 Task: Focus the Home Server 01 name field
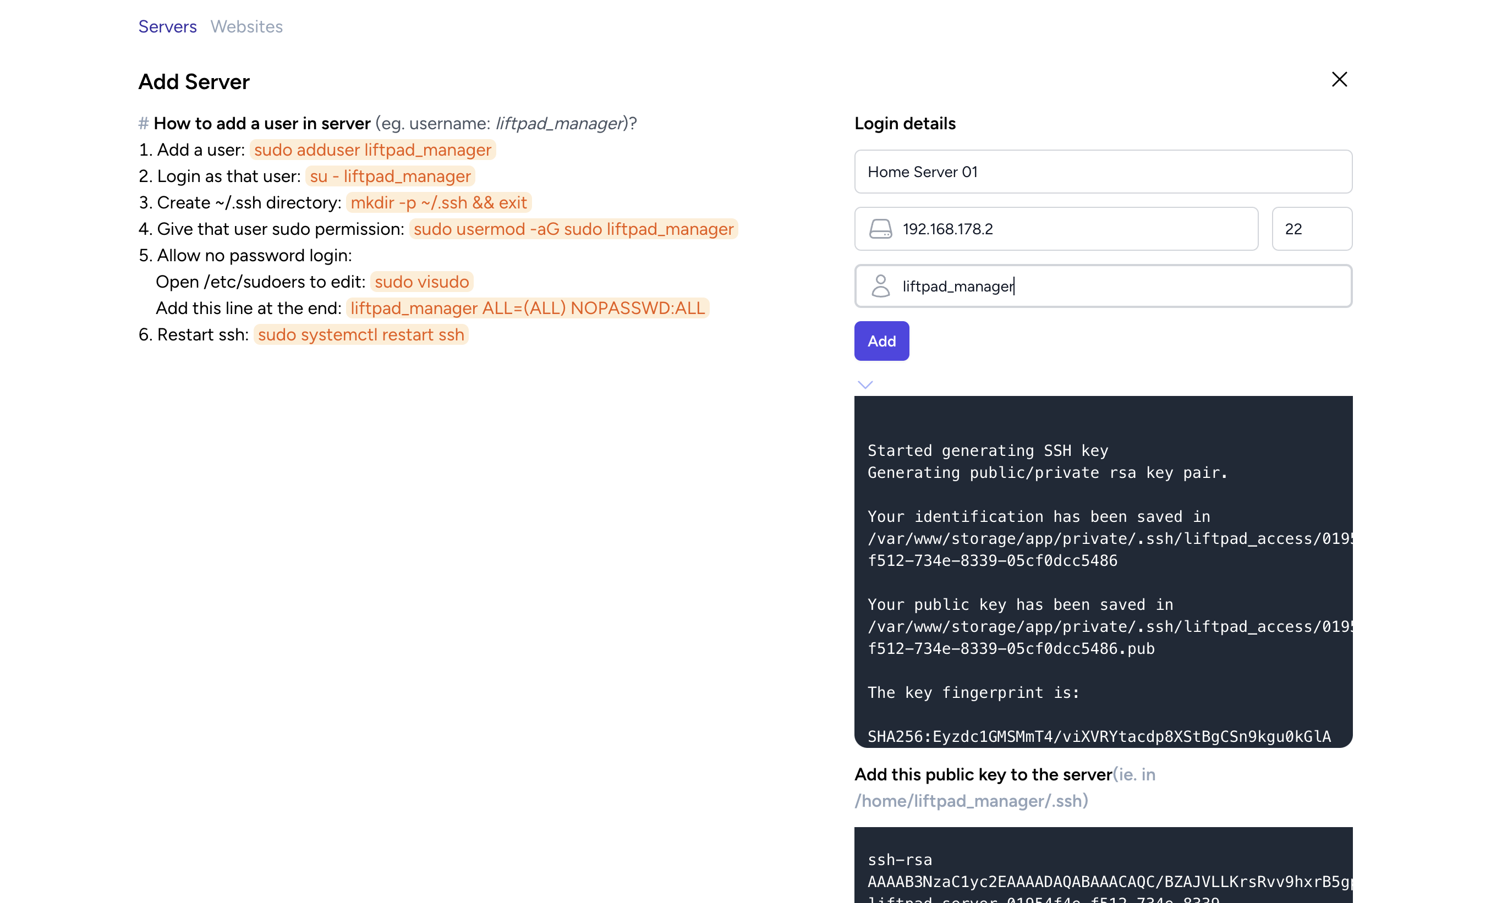coord(1103,172)
